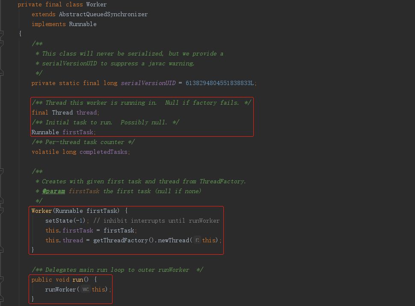Click the 'thread' field in 'final Thread thread'
This screenshot has width=415, height=306.
pos(86,112)
